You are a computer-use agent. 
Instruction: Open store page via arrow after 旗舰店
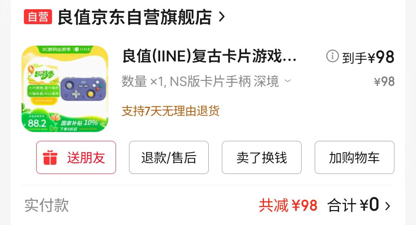tap(222, 17)
